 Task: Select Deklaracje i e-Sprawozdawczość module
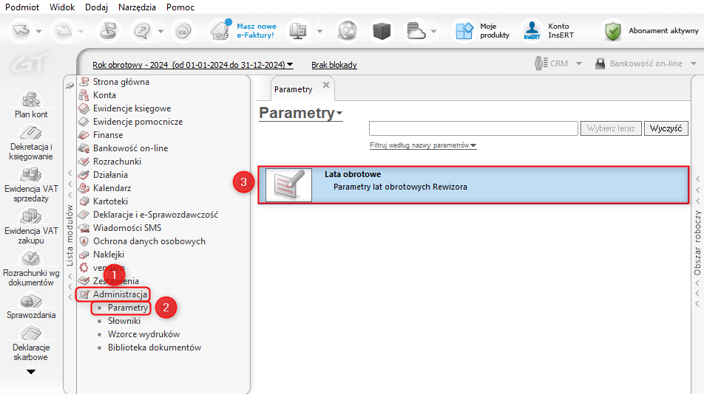pos(155,215)
